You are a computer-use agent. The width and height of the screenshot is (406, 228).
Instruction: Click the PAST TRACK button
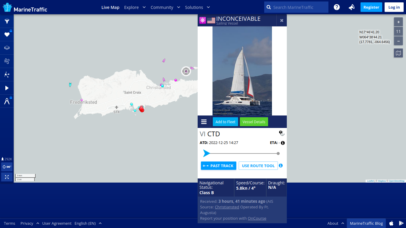tap(218, 166)
